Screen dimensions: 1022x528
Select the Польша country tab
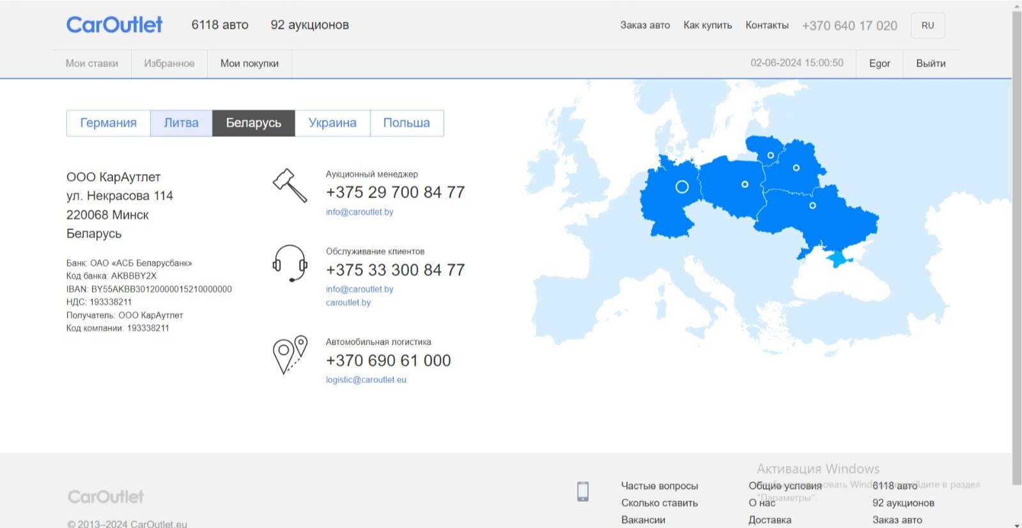pyautogui.click(x=406, y=123)
